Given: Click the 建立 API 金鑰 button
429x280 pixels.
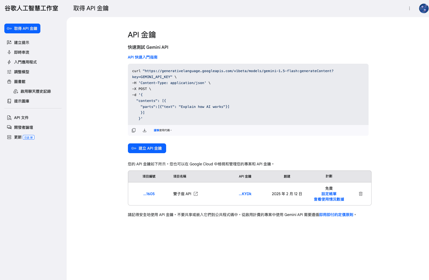Looking at the screenshot, I should [147, 148].
